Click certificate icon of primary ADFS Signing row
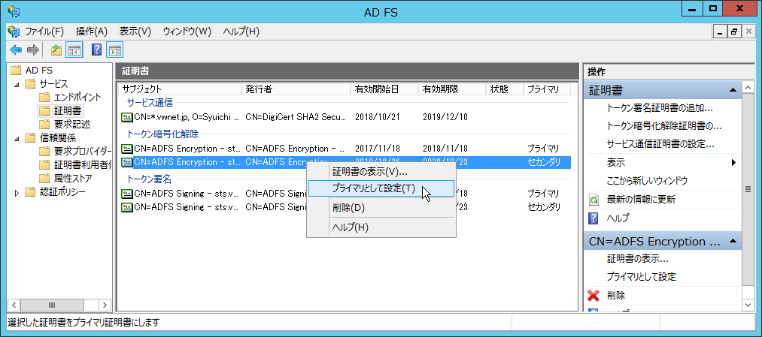This screenshot has width=762, height=337. click(x=127, y=194)
